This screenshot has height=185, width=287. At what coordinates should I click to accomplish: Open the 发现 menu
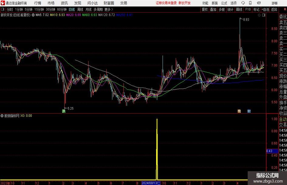coord(78,3)
